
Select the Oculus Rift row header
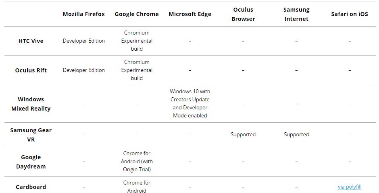pos(31,70)
